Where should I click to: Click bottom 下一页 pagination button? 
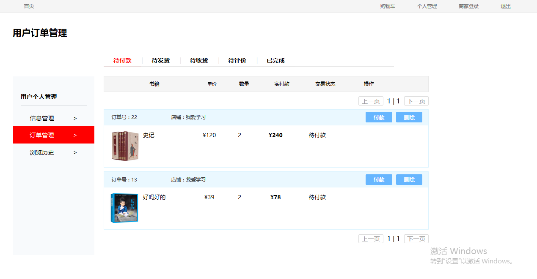tap(416, 238)
